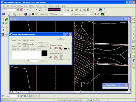Click the New file icon
Image resolution: width=136 pixels, height=102 pixels.
point(65,10)
